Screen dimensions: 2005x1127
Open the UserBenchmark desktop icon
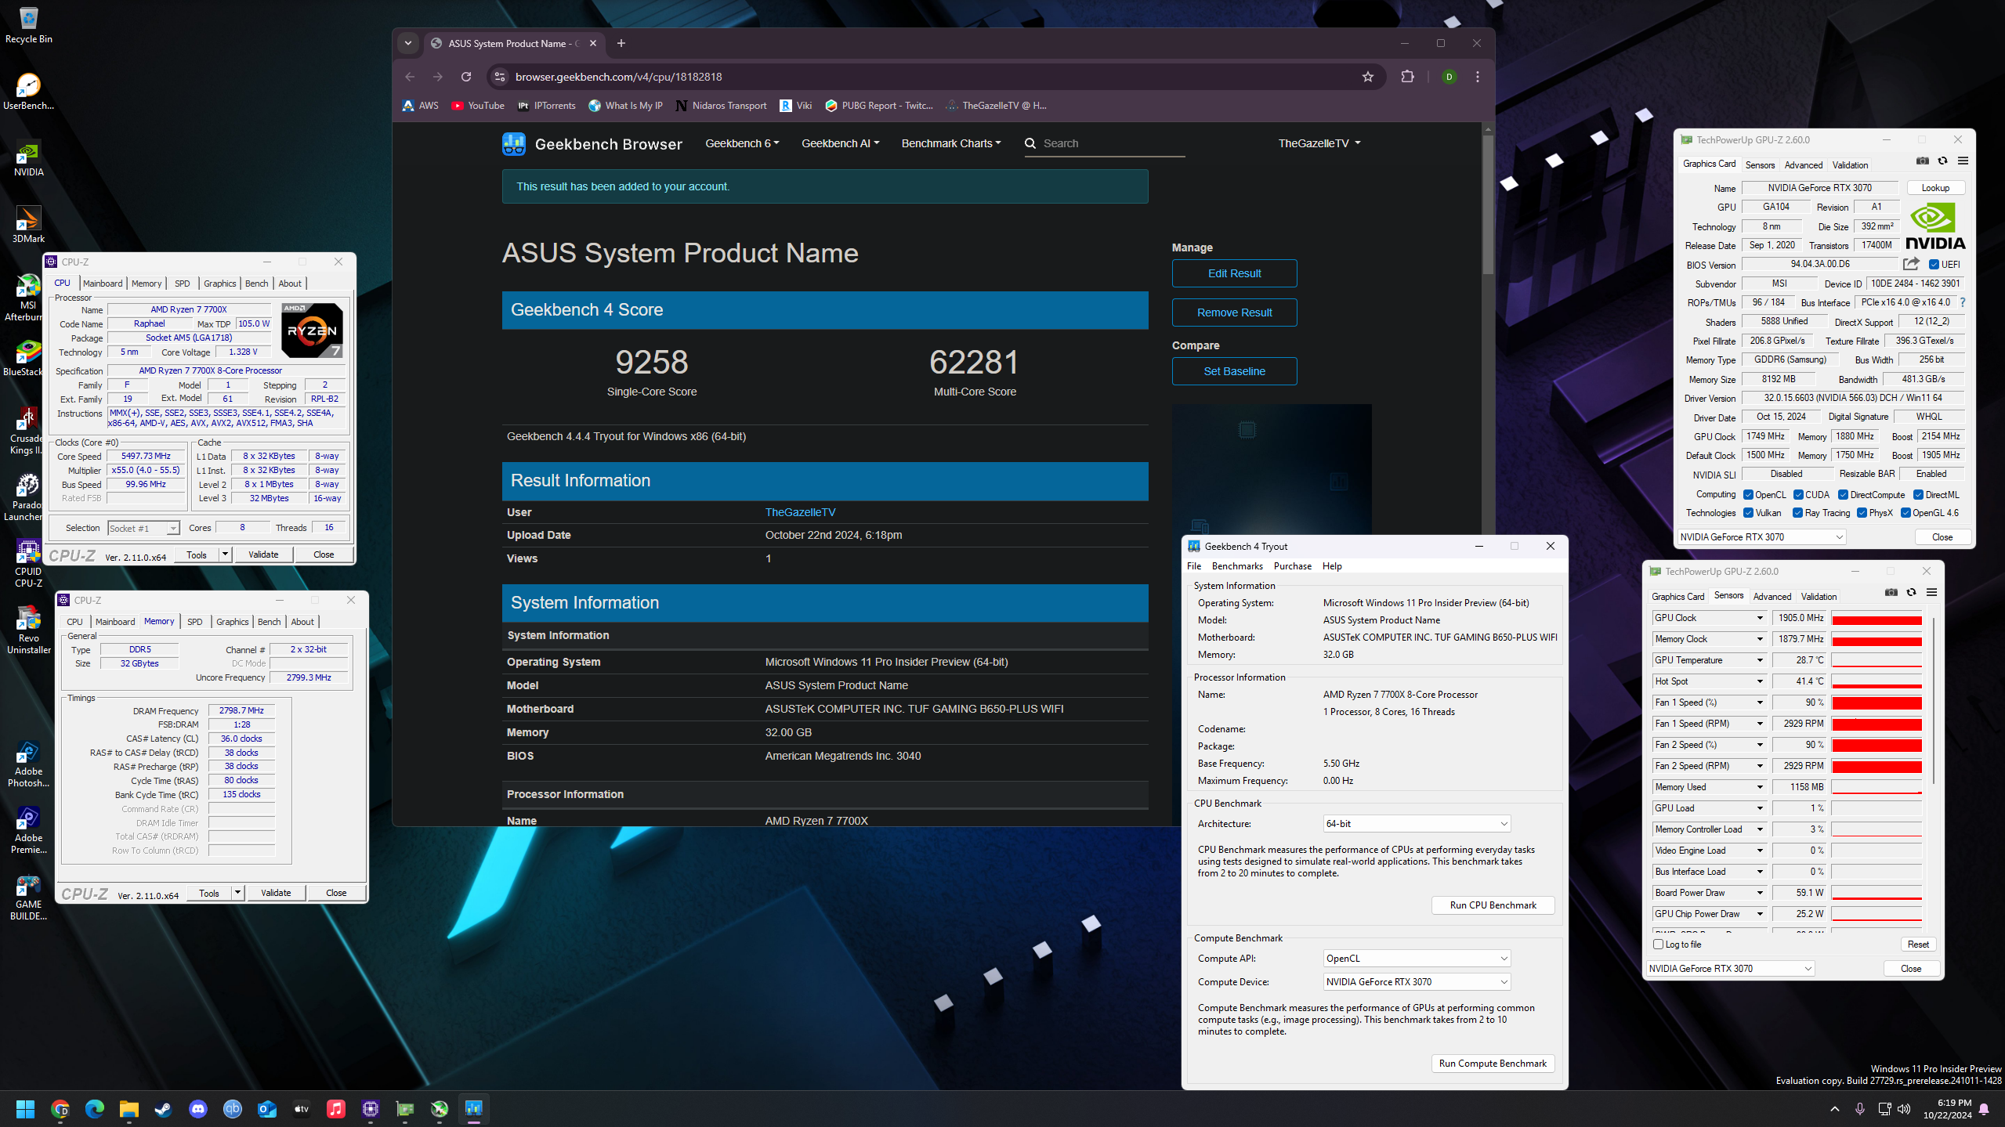[28, 92]
